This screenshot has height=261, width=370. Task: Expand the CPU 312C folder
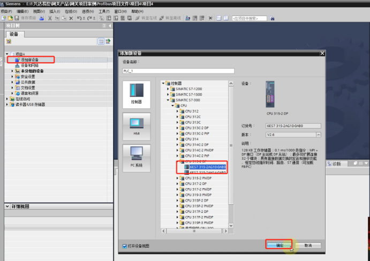coord(177,117)
